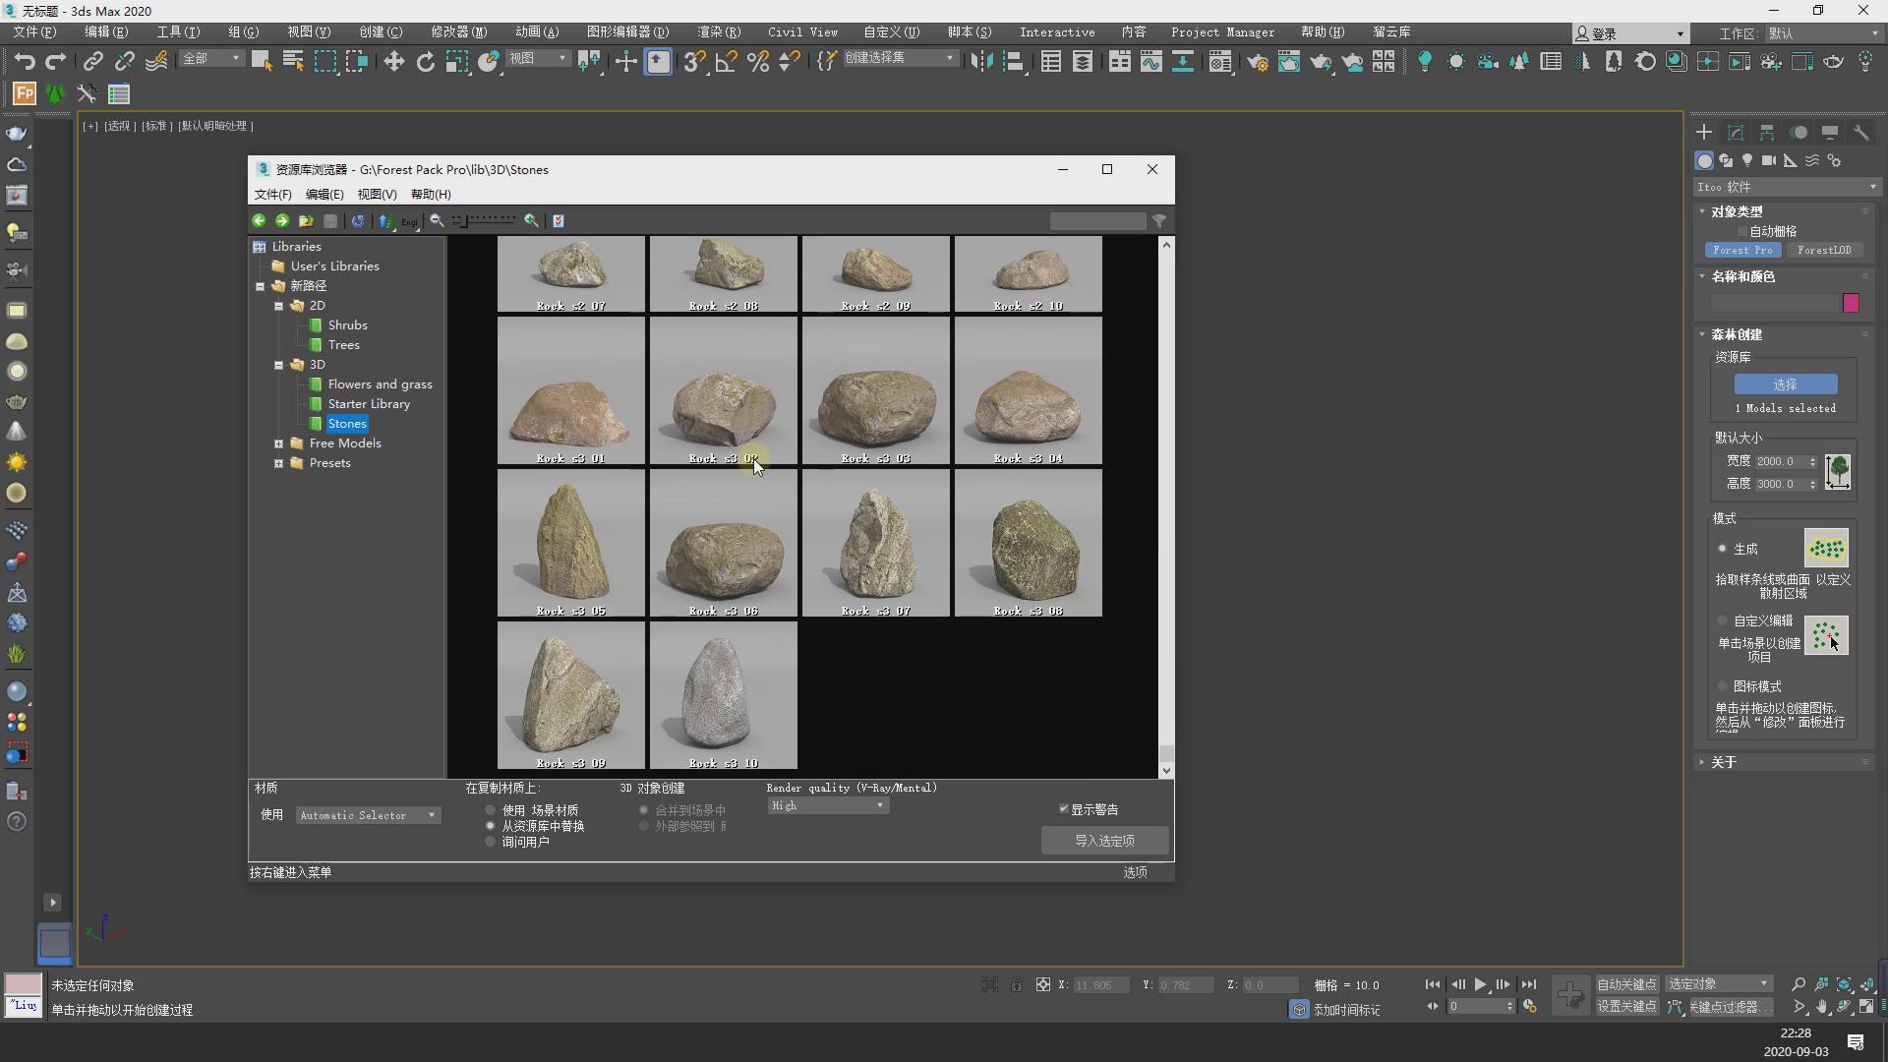Select the 询问用户 radio option
This screenshot has height=1062, width=1888.
point(491,842)
